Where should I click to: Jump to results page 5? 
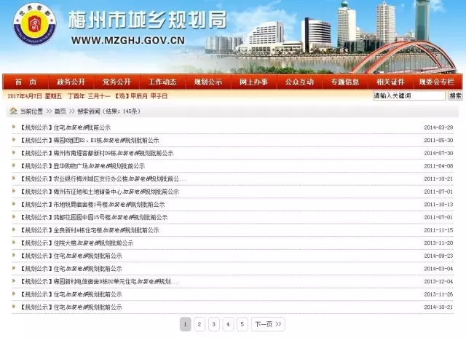click(x=242, y=324)
